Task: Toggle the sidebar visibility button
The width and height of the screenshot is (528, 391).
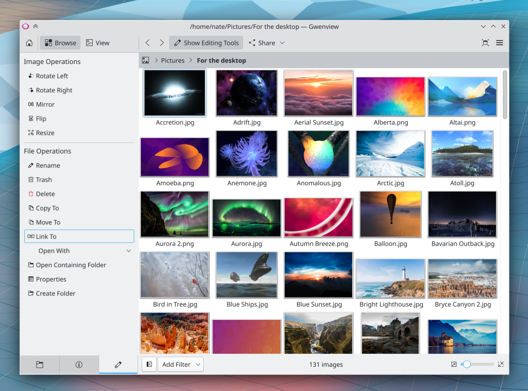Action: (x=149, y=364)
